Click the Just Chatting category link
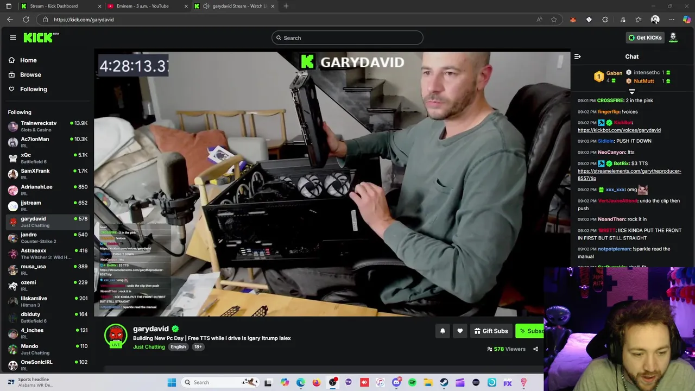The image size is (695, 391). click(x=149, y=347)
